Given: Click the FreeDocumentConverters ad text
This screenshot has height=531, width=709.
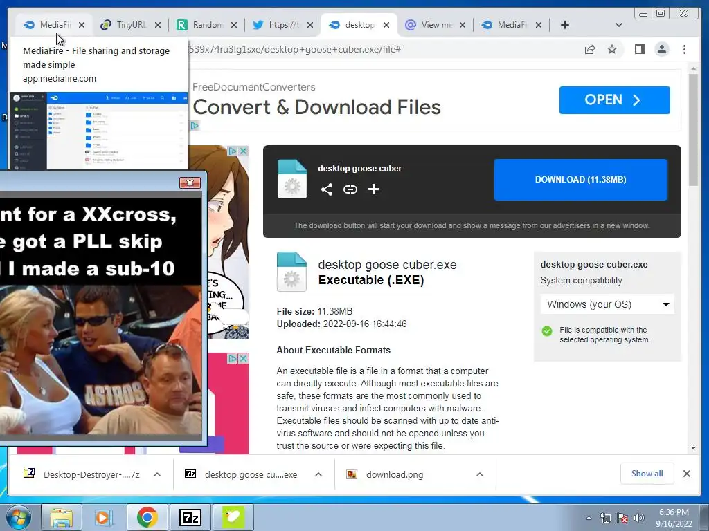Looking at the screenshot, I should 254,87.
